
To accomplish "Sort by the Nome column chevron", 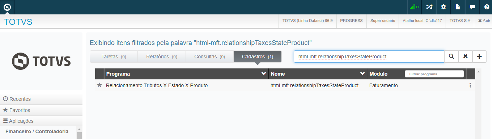I will (362, 73).
